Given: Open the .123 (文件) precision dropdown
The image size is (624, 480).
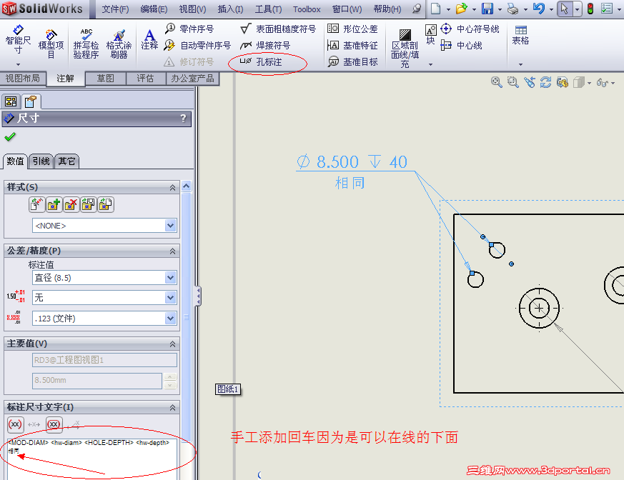Looking at the screenshot, I should (x=170, y=318).
